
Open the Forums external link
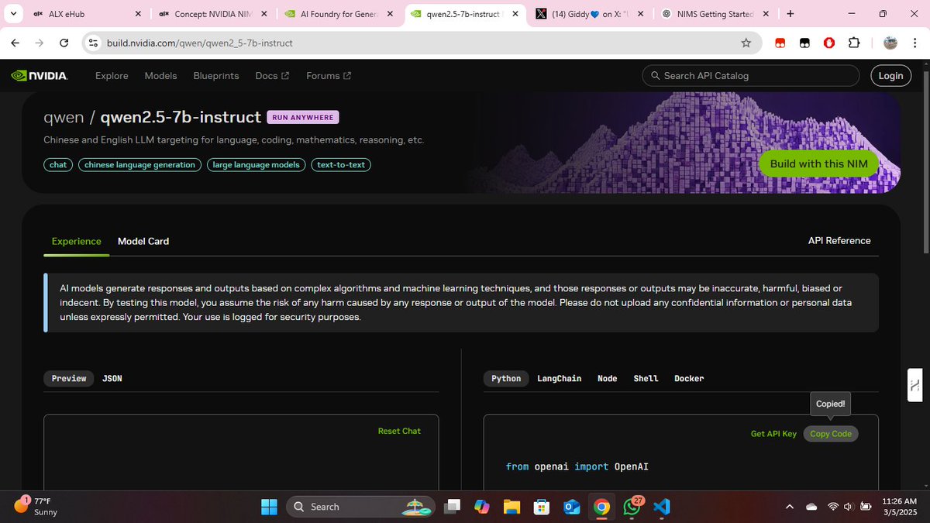pos(329,76)
